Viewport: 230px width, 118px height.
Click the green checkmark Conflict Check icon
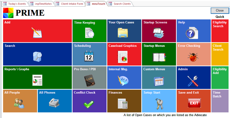tap(89, 104)
